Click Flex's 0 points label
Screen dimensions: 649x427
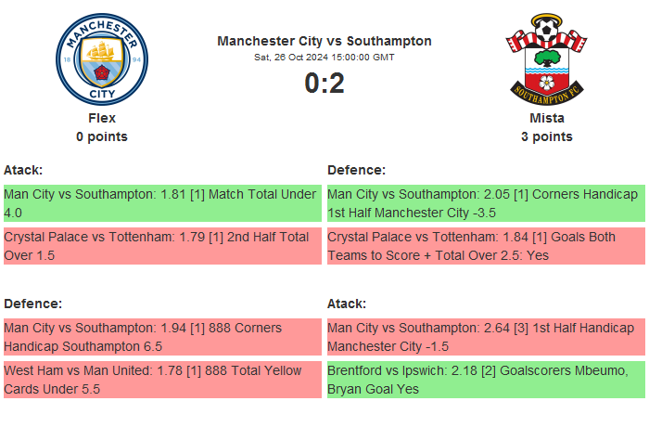coord(102,136)
